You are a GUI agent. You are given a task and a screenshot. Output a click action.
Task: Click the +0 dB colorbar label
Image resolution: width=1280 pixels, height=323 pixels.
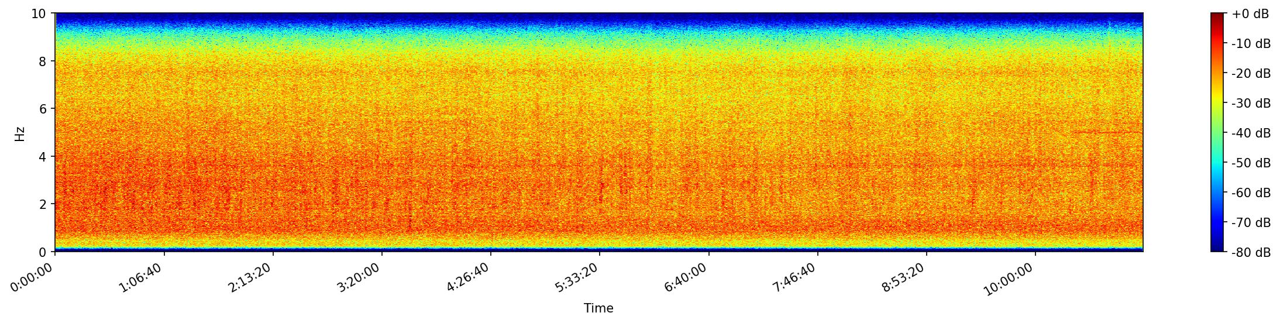click(1250, 14)
